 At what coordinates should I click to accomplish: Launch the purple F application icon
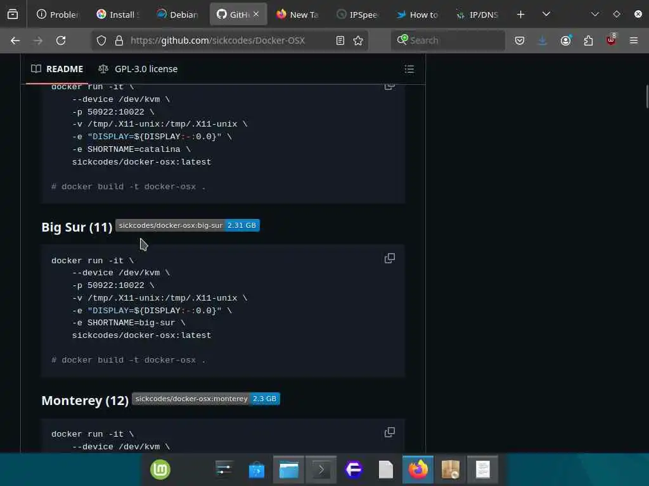(x=354, y=470)
